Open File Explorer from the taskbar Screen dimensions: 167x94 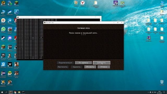pos(19,92)
